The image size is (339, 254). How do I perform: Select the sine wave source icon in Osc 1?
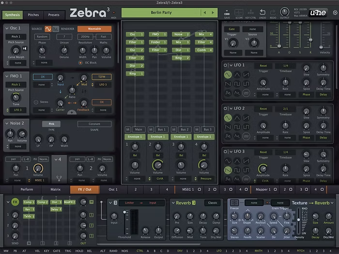tap(48, 29)
